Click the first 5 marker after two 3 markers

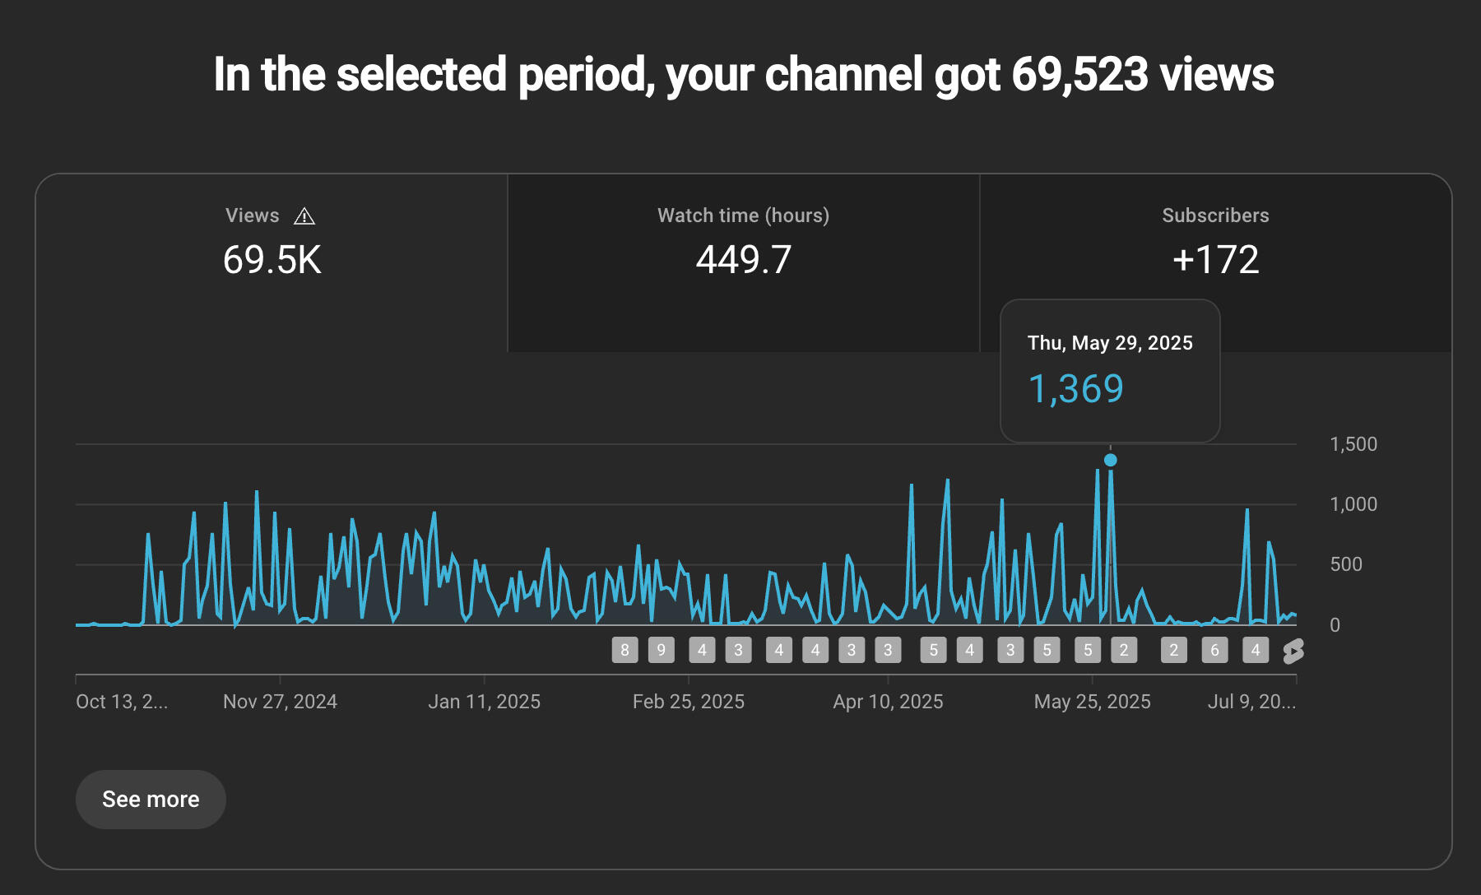click(933, 650)
